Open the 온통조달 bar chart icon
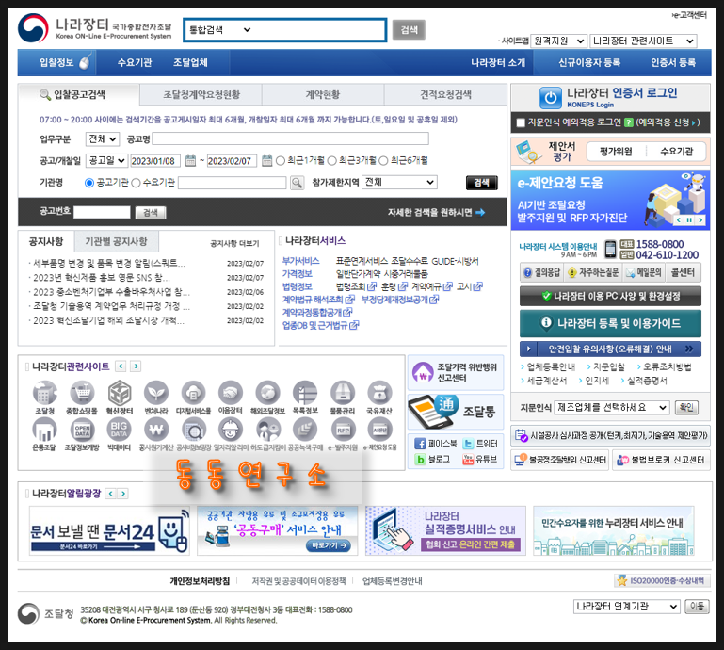The height and width of the screenshot is (650, 724). (44, 431)
